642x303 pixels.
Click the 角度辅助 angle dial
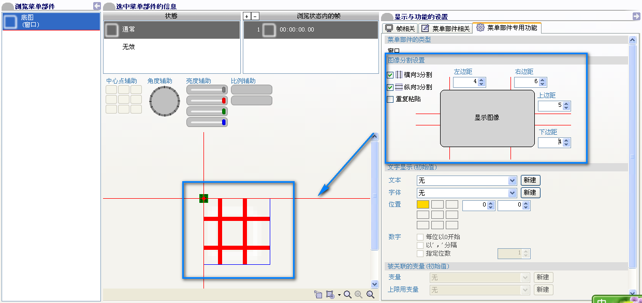click(164, 101)
